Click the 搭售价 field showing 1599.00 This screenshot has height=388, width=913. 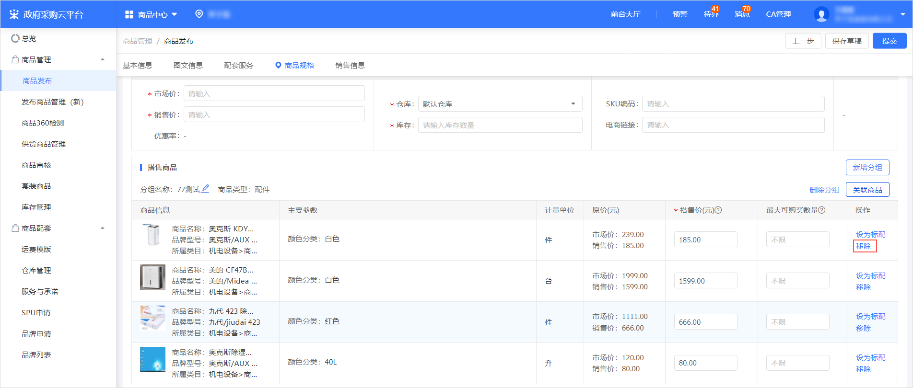(x=705, y=281)
